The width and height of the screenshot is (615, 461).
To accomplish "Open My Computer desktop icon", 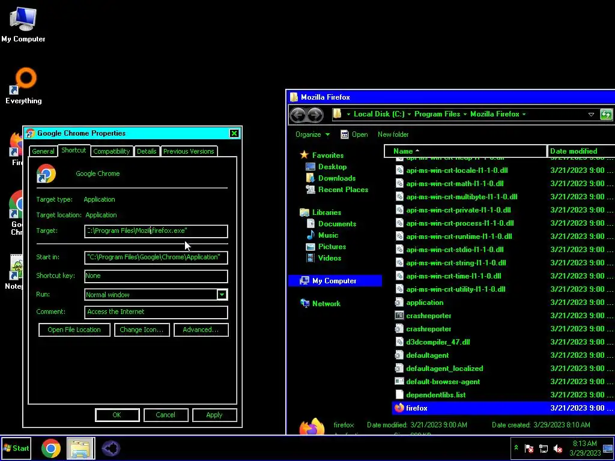I will pos(23,24).
